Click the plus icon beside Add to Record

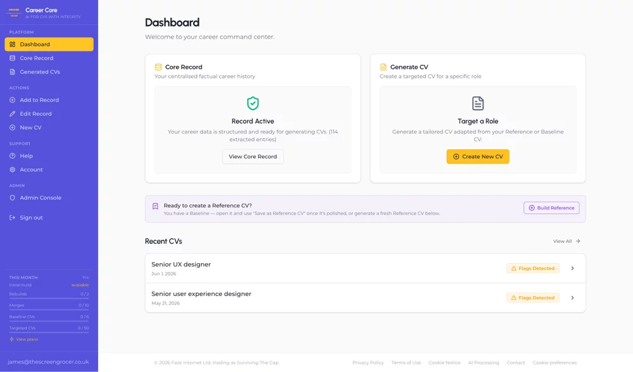pos(13,100)
